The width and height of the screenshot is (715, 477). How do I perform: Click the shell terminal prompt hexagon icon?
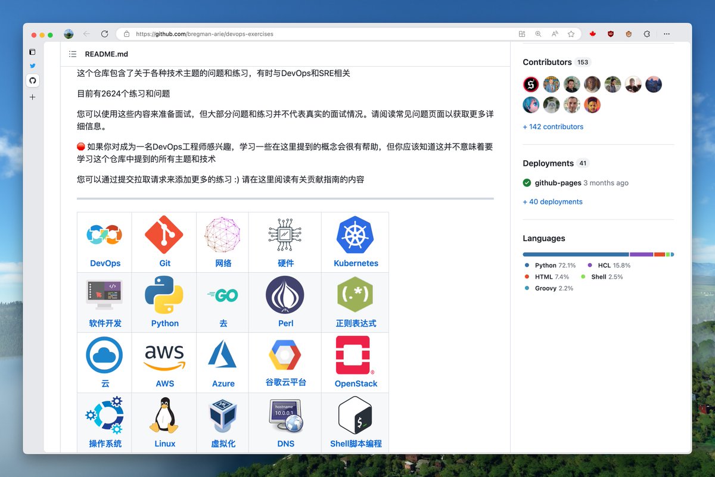pyautogui.click(x=355, y=415)
